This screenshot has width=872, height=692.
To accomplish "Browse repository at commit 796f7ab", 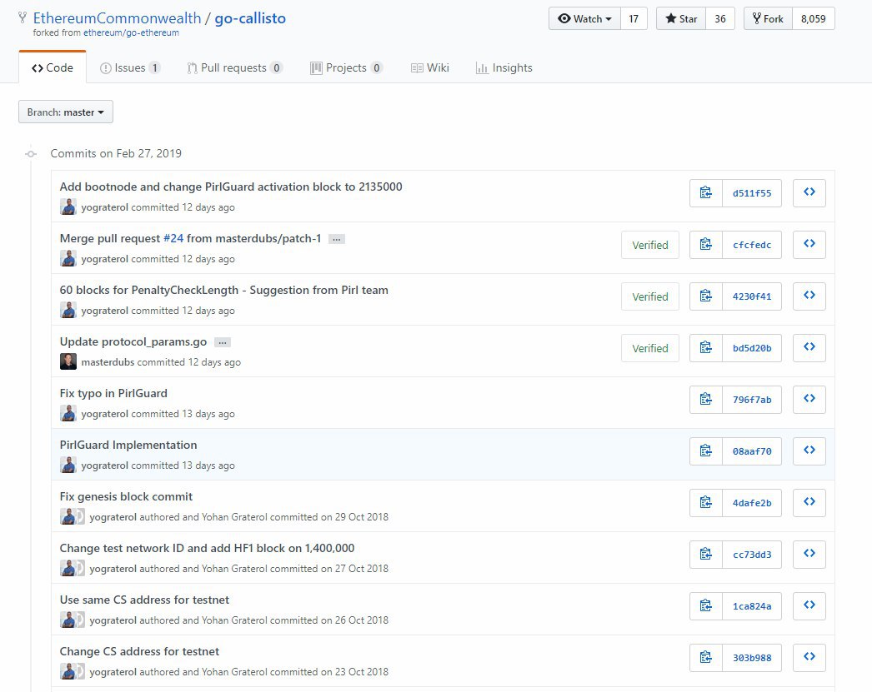I will tap(809, 400).
